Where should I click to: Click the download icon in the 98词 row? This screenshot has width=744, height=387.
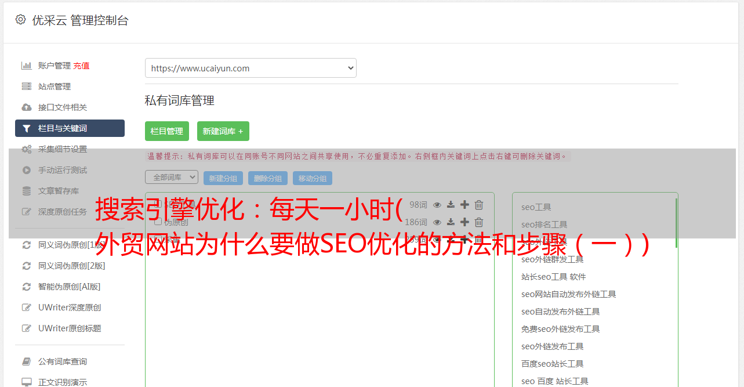451,205
